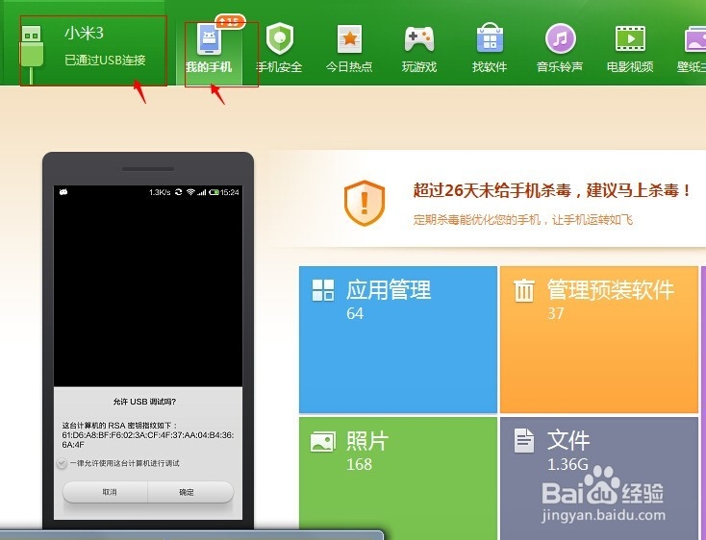Open the 管理预装软件 tile
The height and width of the screenshot is (540, 706).
[x=599, y=339]
